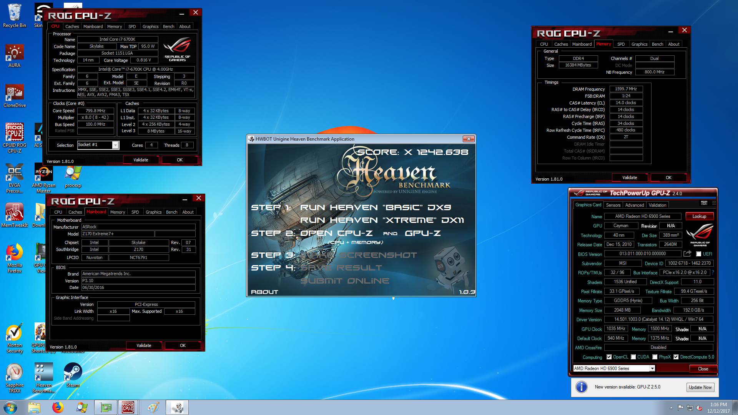This screenshot has width=738, height=415.
Task: Click the Name field "Intel Core i7 6700K"
Action: pos(117,39)
